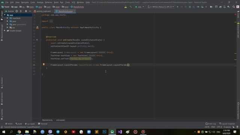The width and height of the screenshot is (240, 135).
Task: Click the class gutter icon beside MainActivity declaration
Action: click(37, 27)
